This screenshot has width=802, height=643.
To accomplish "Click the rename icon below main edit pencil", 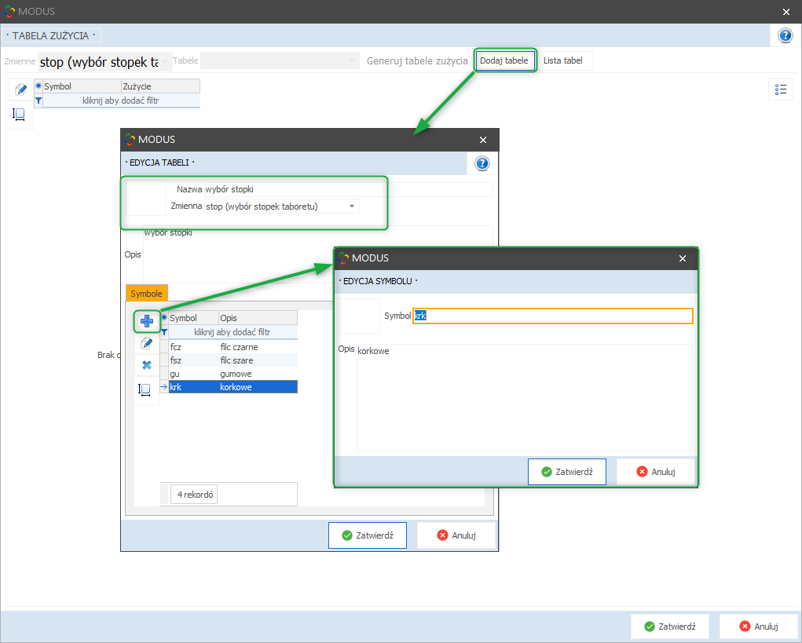I will click(x=20, y=115).
